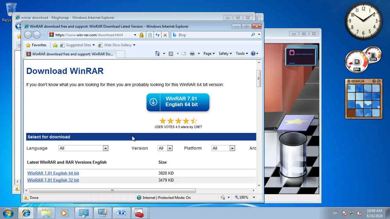Click the RSS Feeds icon
The image size is (390, 219).
(171, 54)
